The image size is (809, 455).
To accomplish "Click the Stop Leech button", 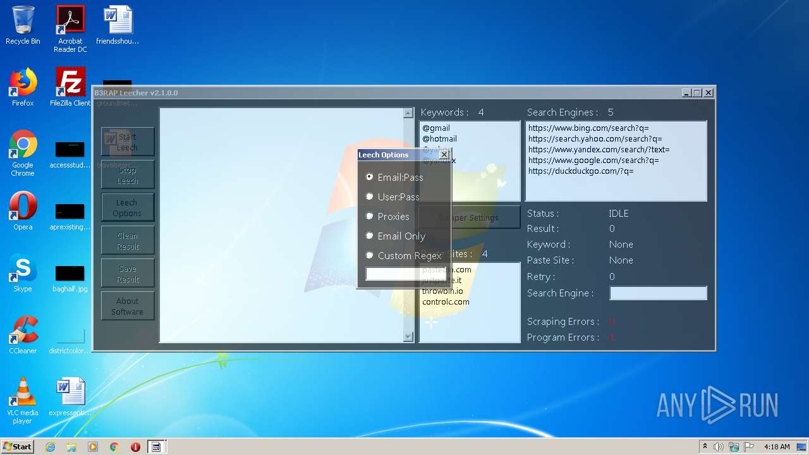I will (x=127, y=174).
